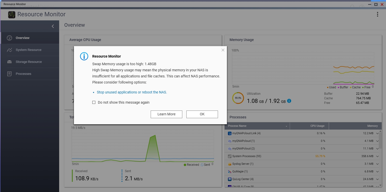Sort by Process Name column dropdown arrow
This screenshot has width=386, height=192.
click(287, 126)
